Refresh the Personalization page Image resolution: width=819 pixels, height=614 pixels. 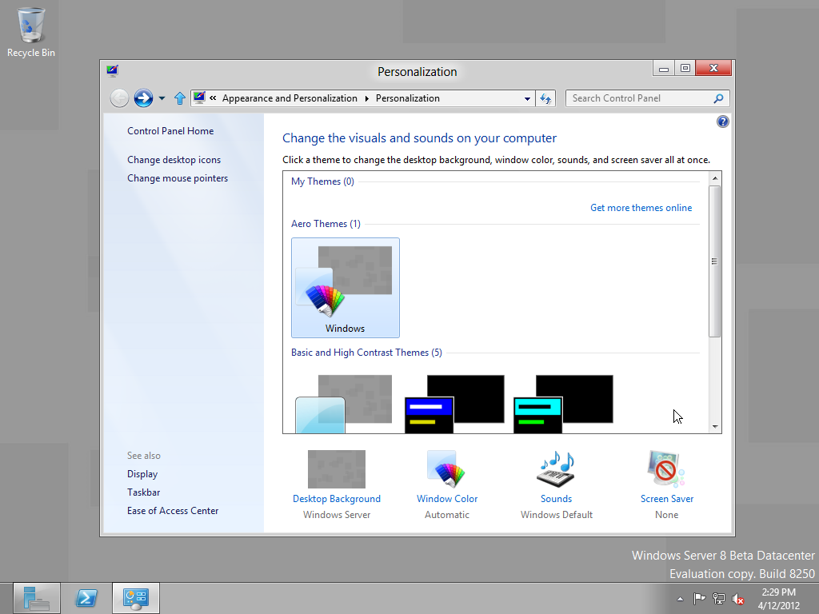[x=545, y=98]
